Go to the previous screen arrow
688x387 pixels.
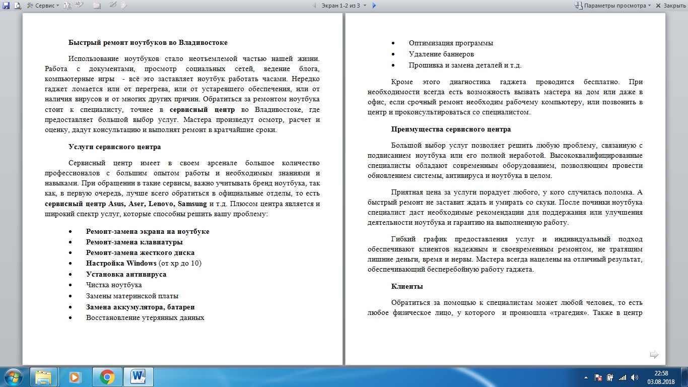click(315, 6)
